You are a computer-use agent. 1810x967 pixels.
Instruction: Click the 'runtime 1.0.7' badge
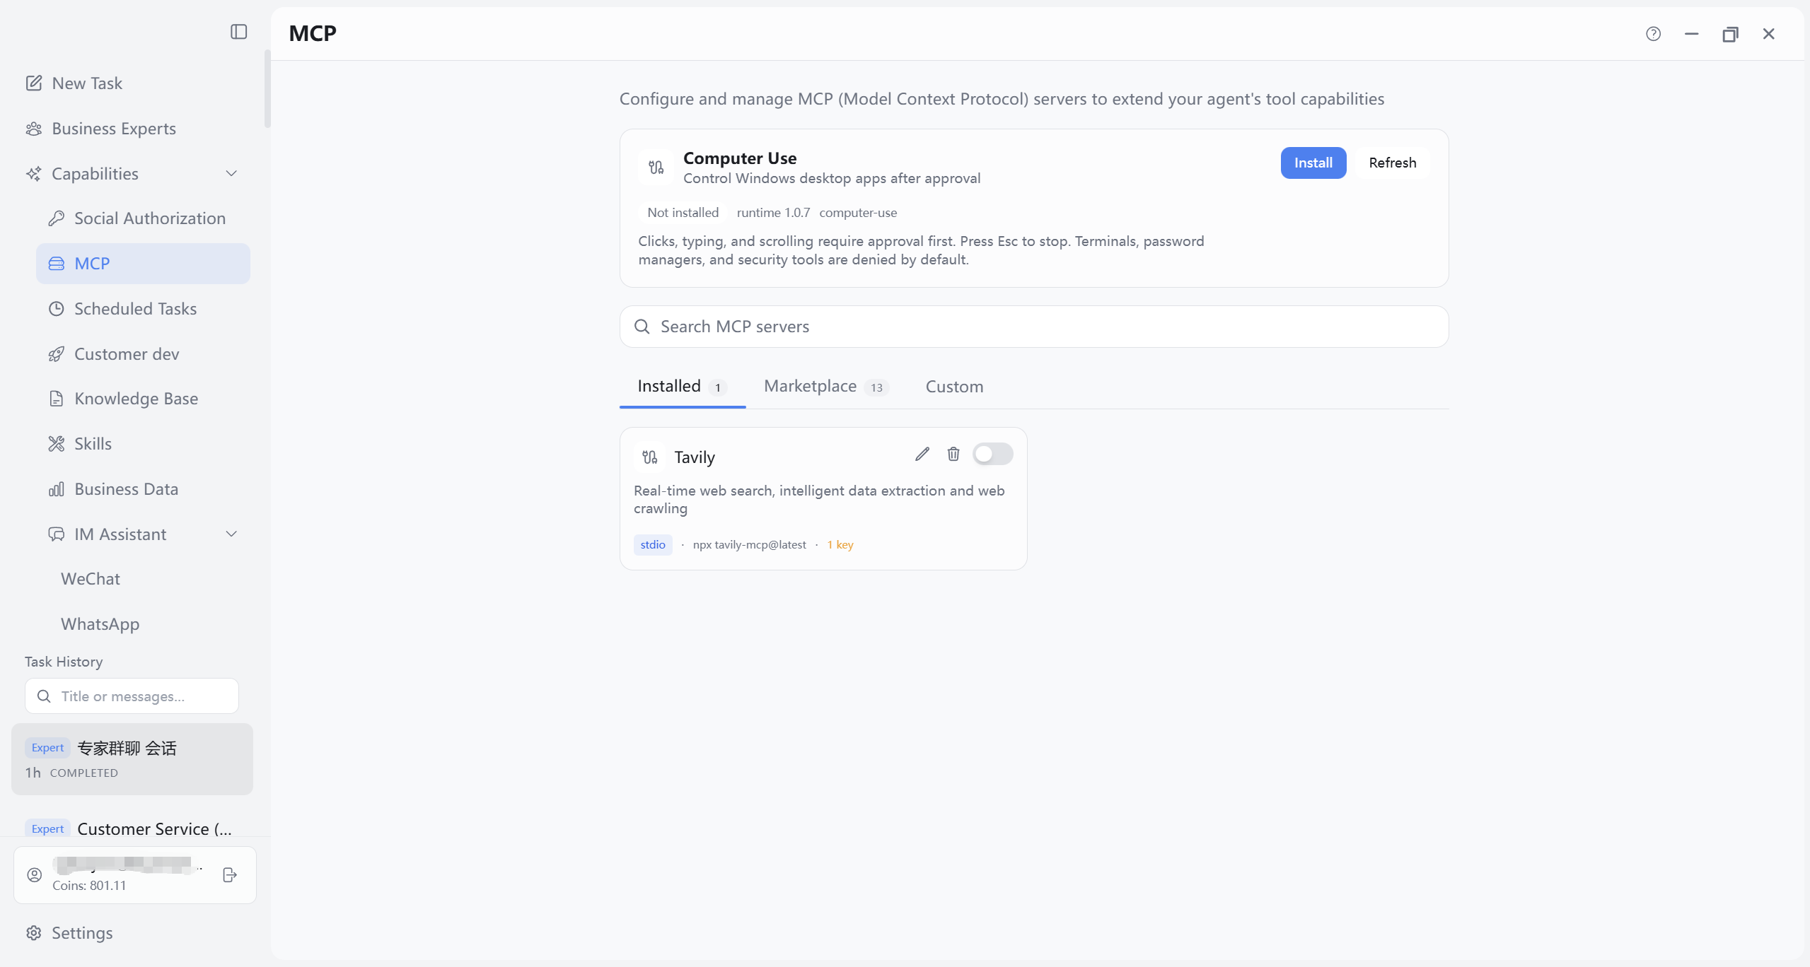[773, 213]
